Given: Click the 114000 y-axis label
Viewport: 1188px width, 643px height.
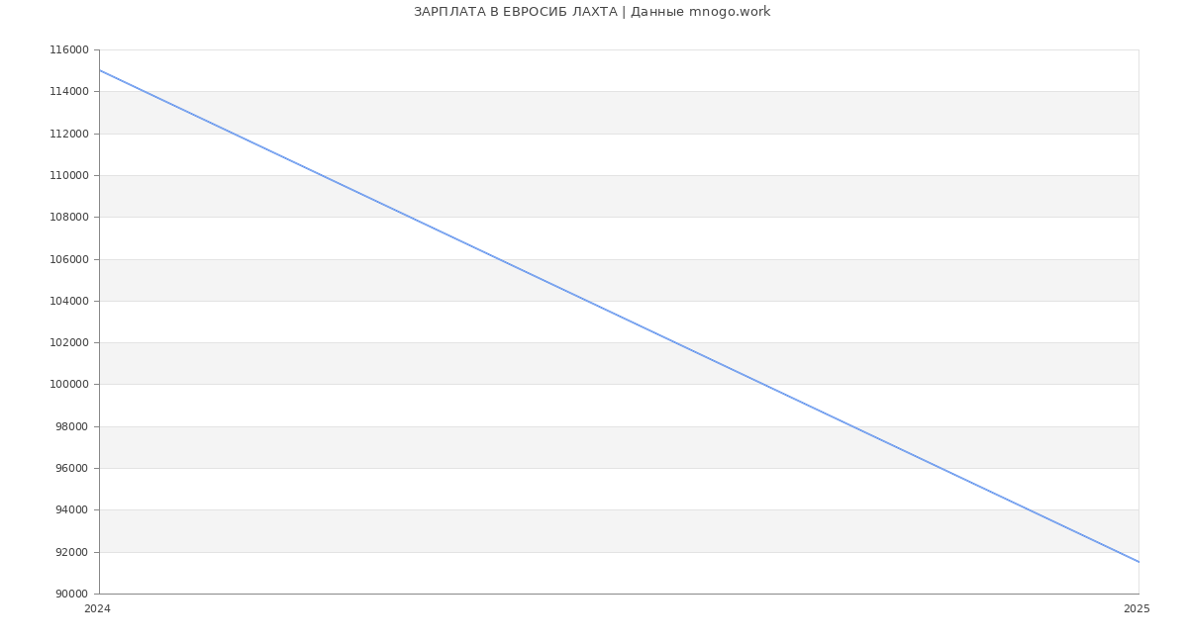Looking at the screenshot, I should [x=69, y=92].
